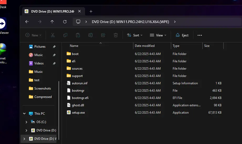The width and height of the screenshot is (242, 144).
Task: Click the setup.exe file icon
Action: tap(69, 112)
